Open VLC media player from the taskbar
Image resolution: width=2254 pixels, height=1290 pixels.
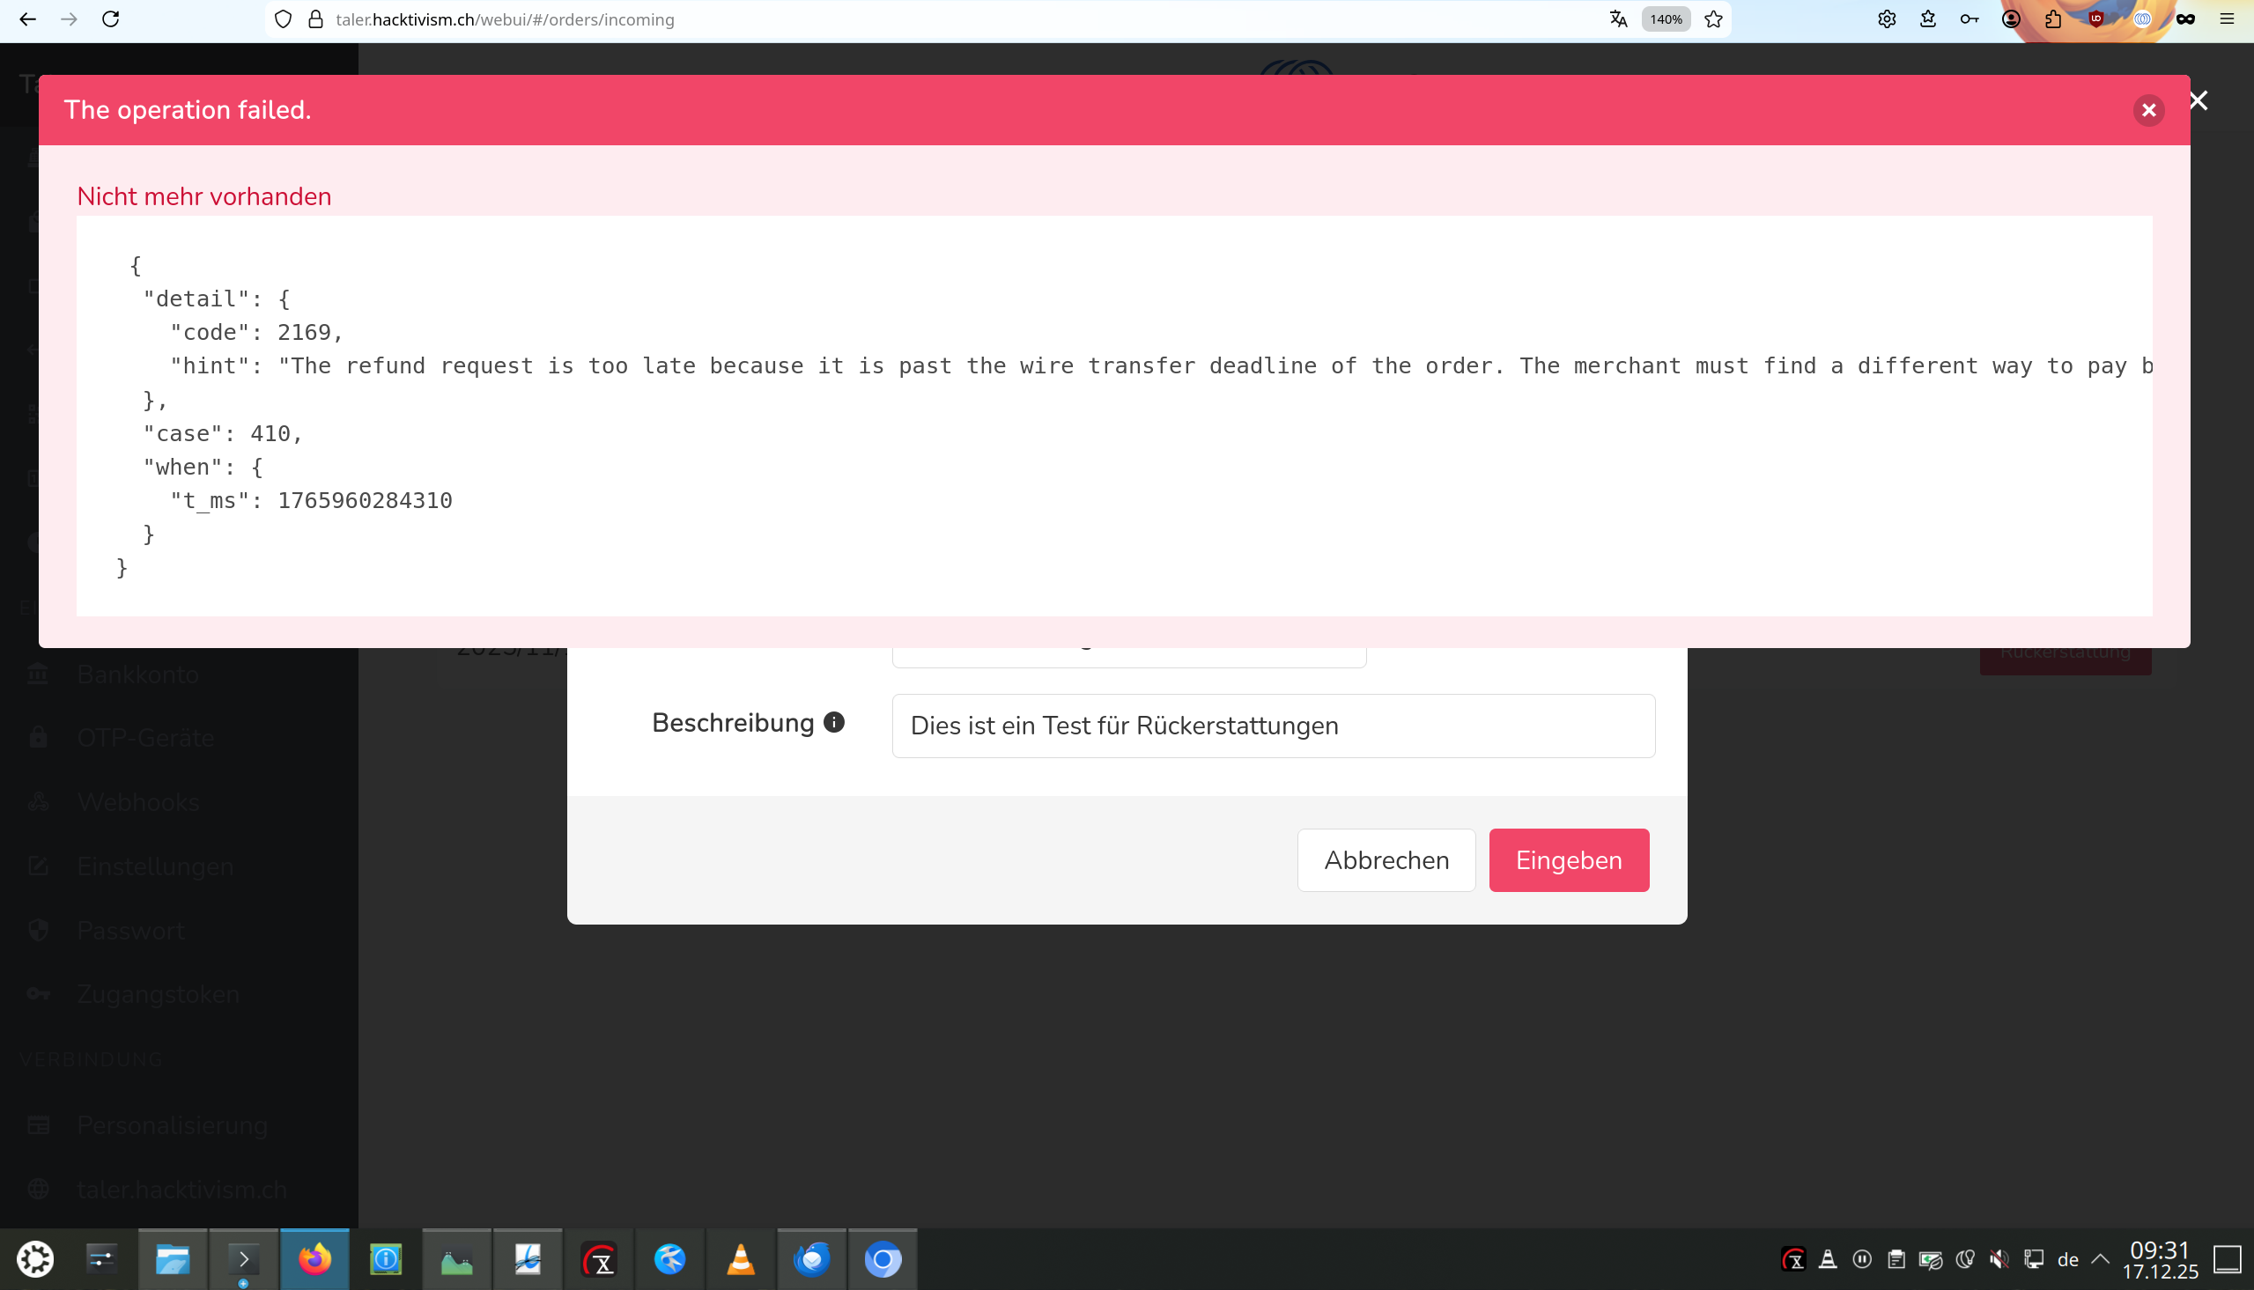[x=741, y=1259]
